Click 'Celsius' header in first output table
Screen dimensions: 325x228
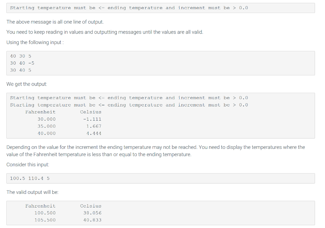coord(91,112)
